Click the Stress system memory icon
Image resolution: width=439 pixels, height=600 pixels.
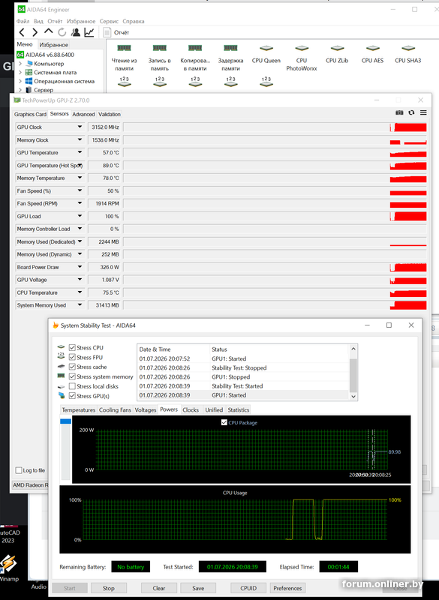point(62,376)
